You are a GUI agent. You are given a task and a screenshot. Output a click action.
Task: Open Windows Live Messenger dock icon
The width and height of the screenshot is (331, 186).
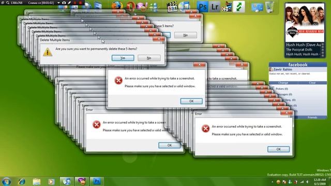pos(154,7)
